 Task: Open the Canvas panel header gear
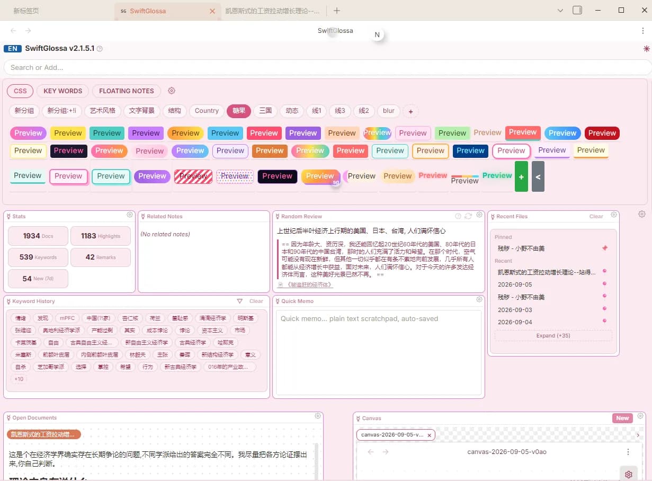click(x=640, y=416)
